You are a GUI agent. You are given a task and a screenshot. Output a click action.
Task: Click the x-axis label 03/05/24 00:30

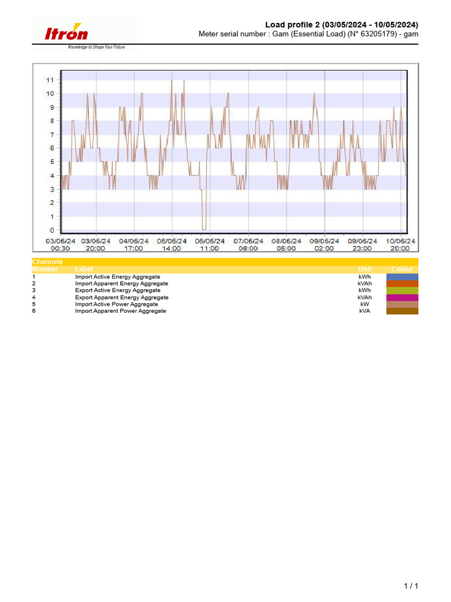[x=60, y=245]
